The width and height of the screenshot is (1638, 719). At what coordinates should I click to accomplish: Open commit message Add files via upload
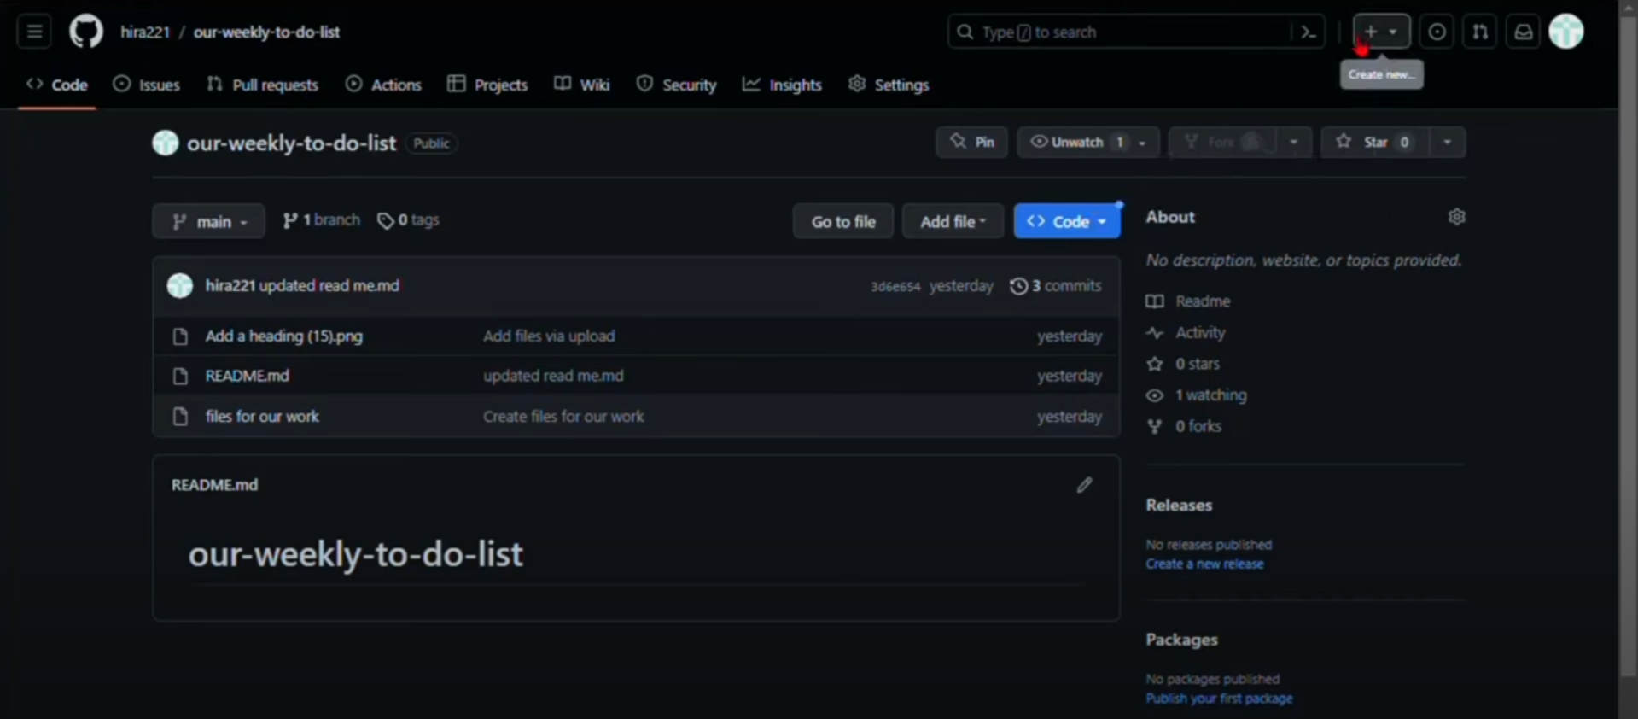coord(549,336)
